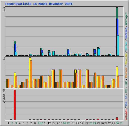Click the x-axis day label "29"
Screen dimensions: 129x126
coord(113,123)
